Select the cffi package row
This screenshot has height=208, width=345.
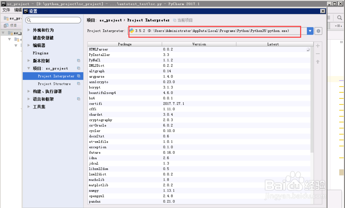199,109
